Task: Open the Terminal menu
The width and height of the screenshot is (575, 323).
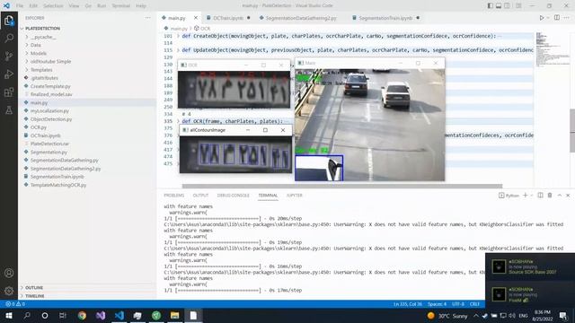Action: (121, 6)
